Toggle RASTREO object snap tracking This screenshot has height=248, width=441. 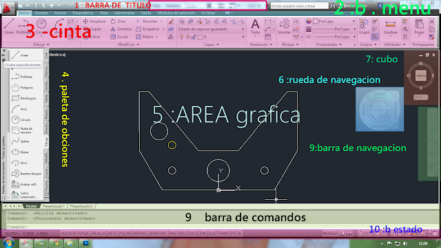[x=178, y=234]
